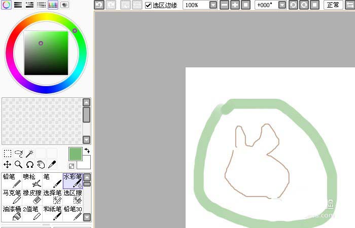The height and width of the screenshot is (228, 355).
Task: Rotate canvas clockwise
Action: click(x=304, y=5)
